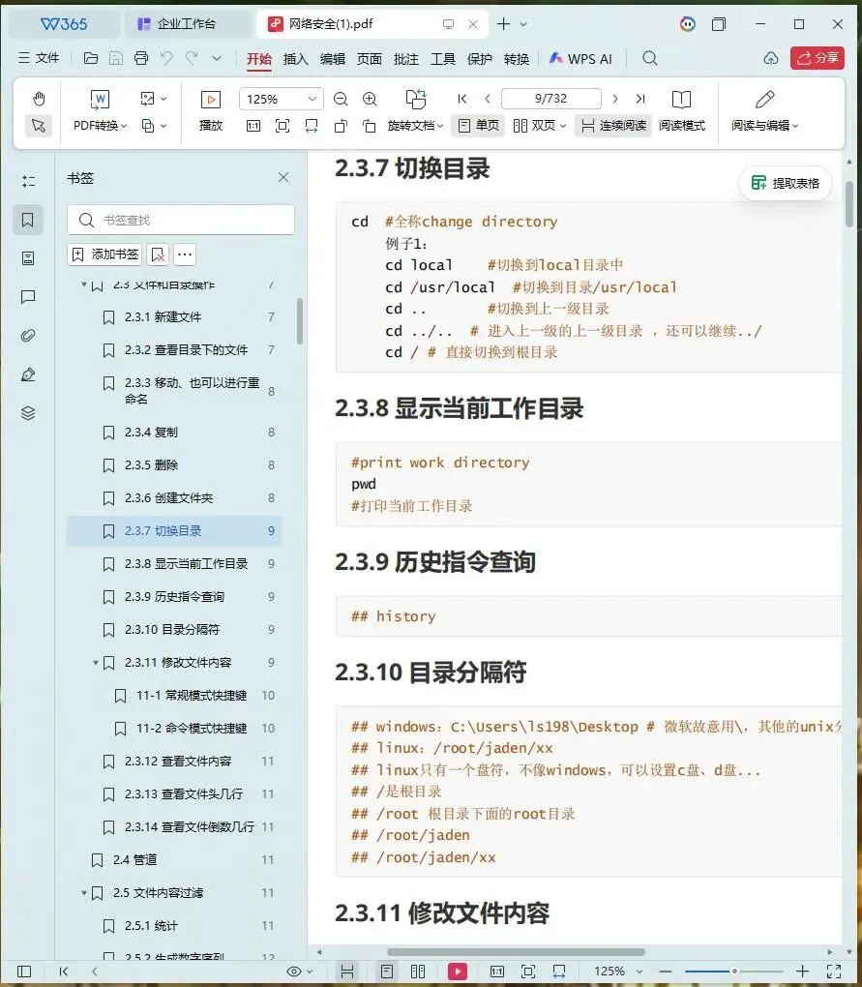Go to next page arrow
The height and width of the screenshot is (987, 862).
coord(614,99)
